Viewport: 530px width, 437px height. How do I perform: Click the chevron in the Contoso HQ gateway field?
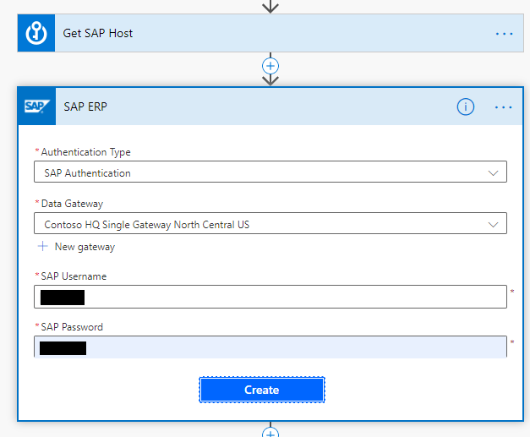point(494,224)
